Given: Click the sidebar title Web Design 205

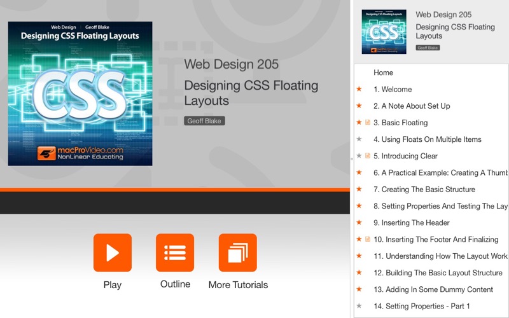Looking at the screenshot, I should [443, 15].
